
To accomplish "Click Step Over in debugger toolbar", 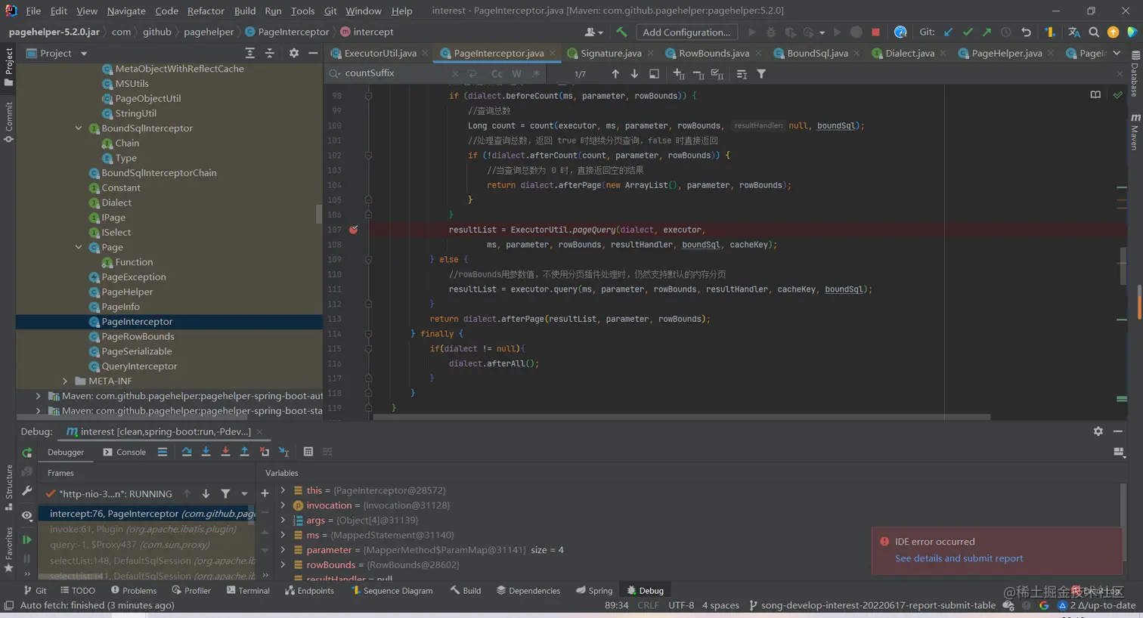I will (x=187, y=452).
